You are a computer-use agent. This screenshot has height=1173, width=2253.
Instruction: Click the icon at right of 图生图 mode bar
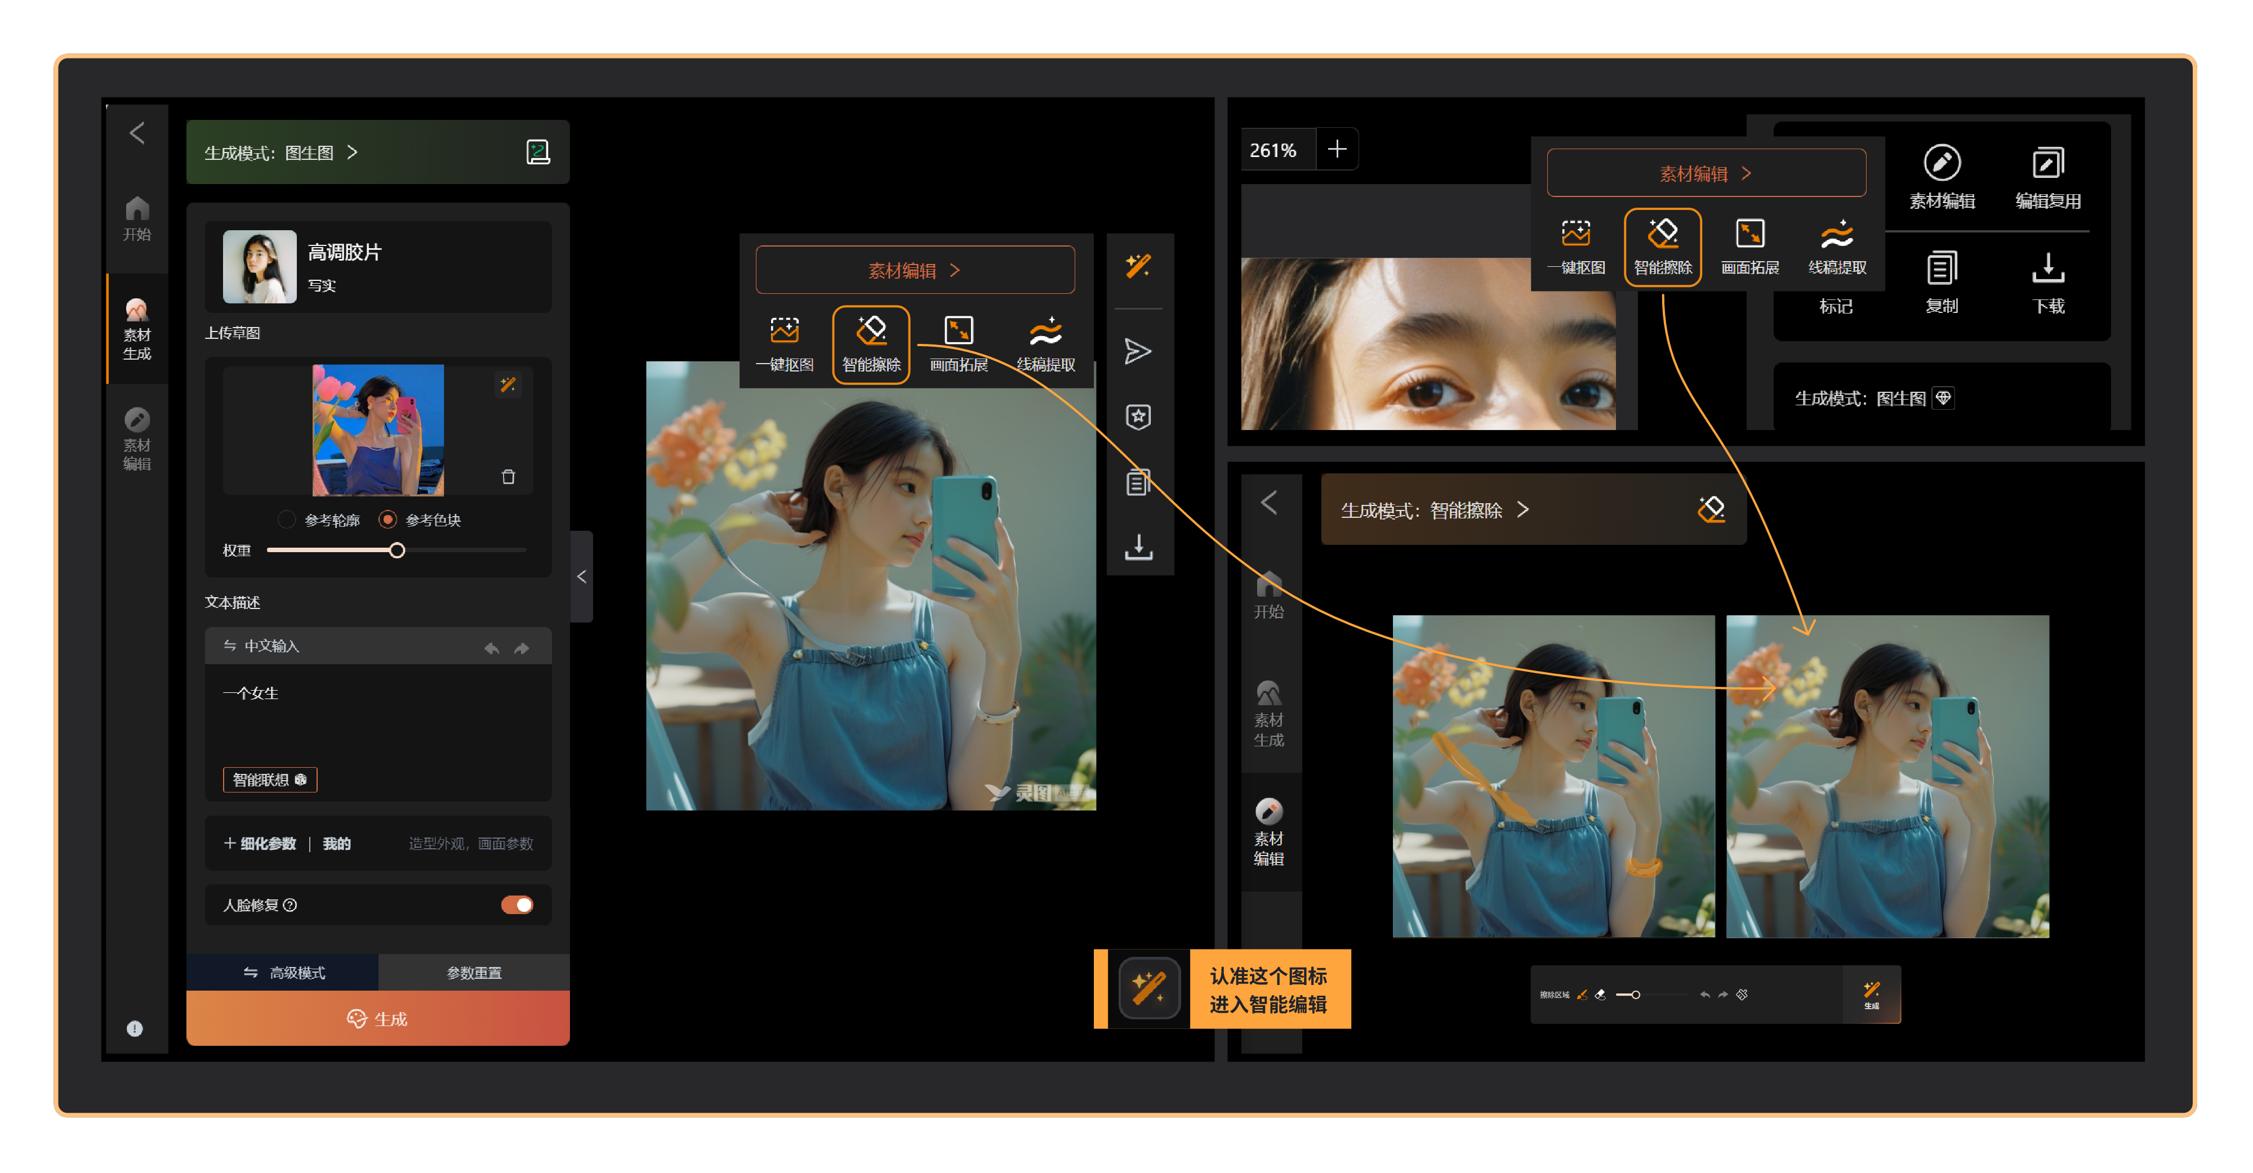pos(538,152)
